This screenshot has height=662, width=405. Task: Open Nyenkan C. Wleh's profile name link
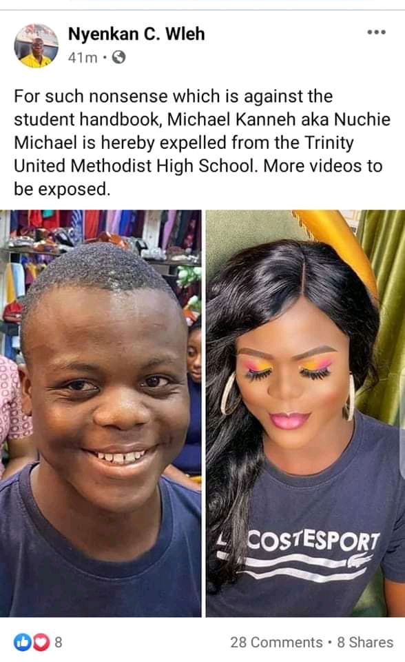click(136, 34)
